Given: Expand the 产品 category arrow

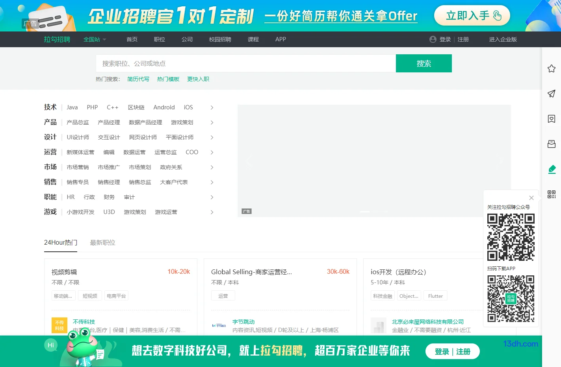Looking at the screenshot, I should (212, 122).
